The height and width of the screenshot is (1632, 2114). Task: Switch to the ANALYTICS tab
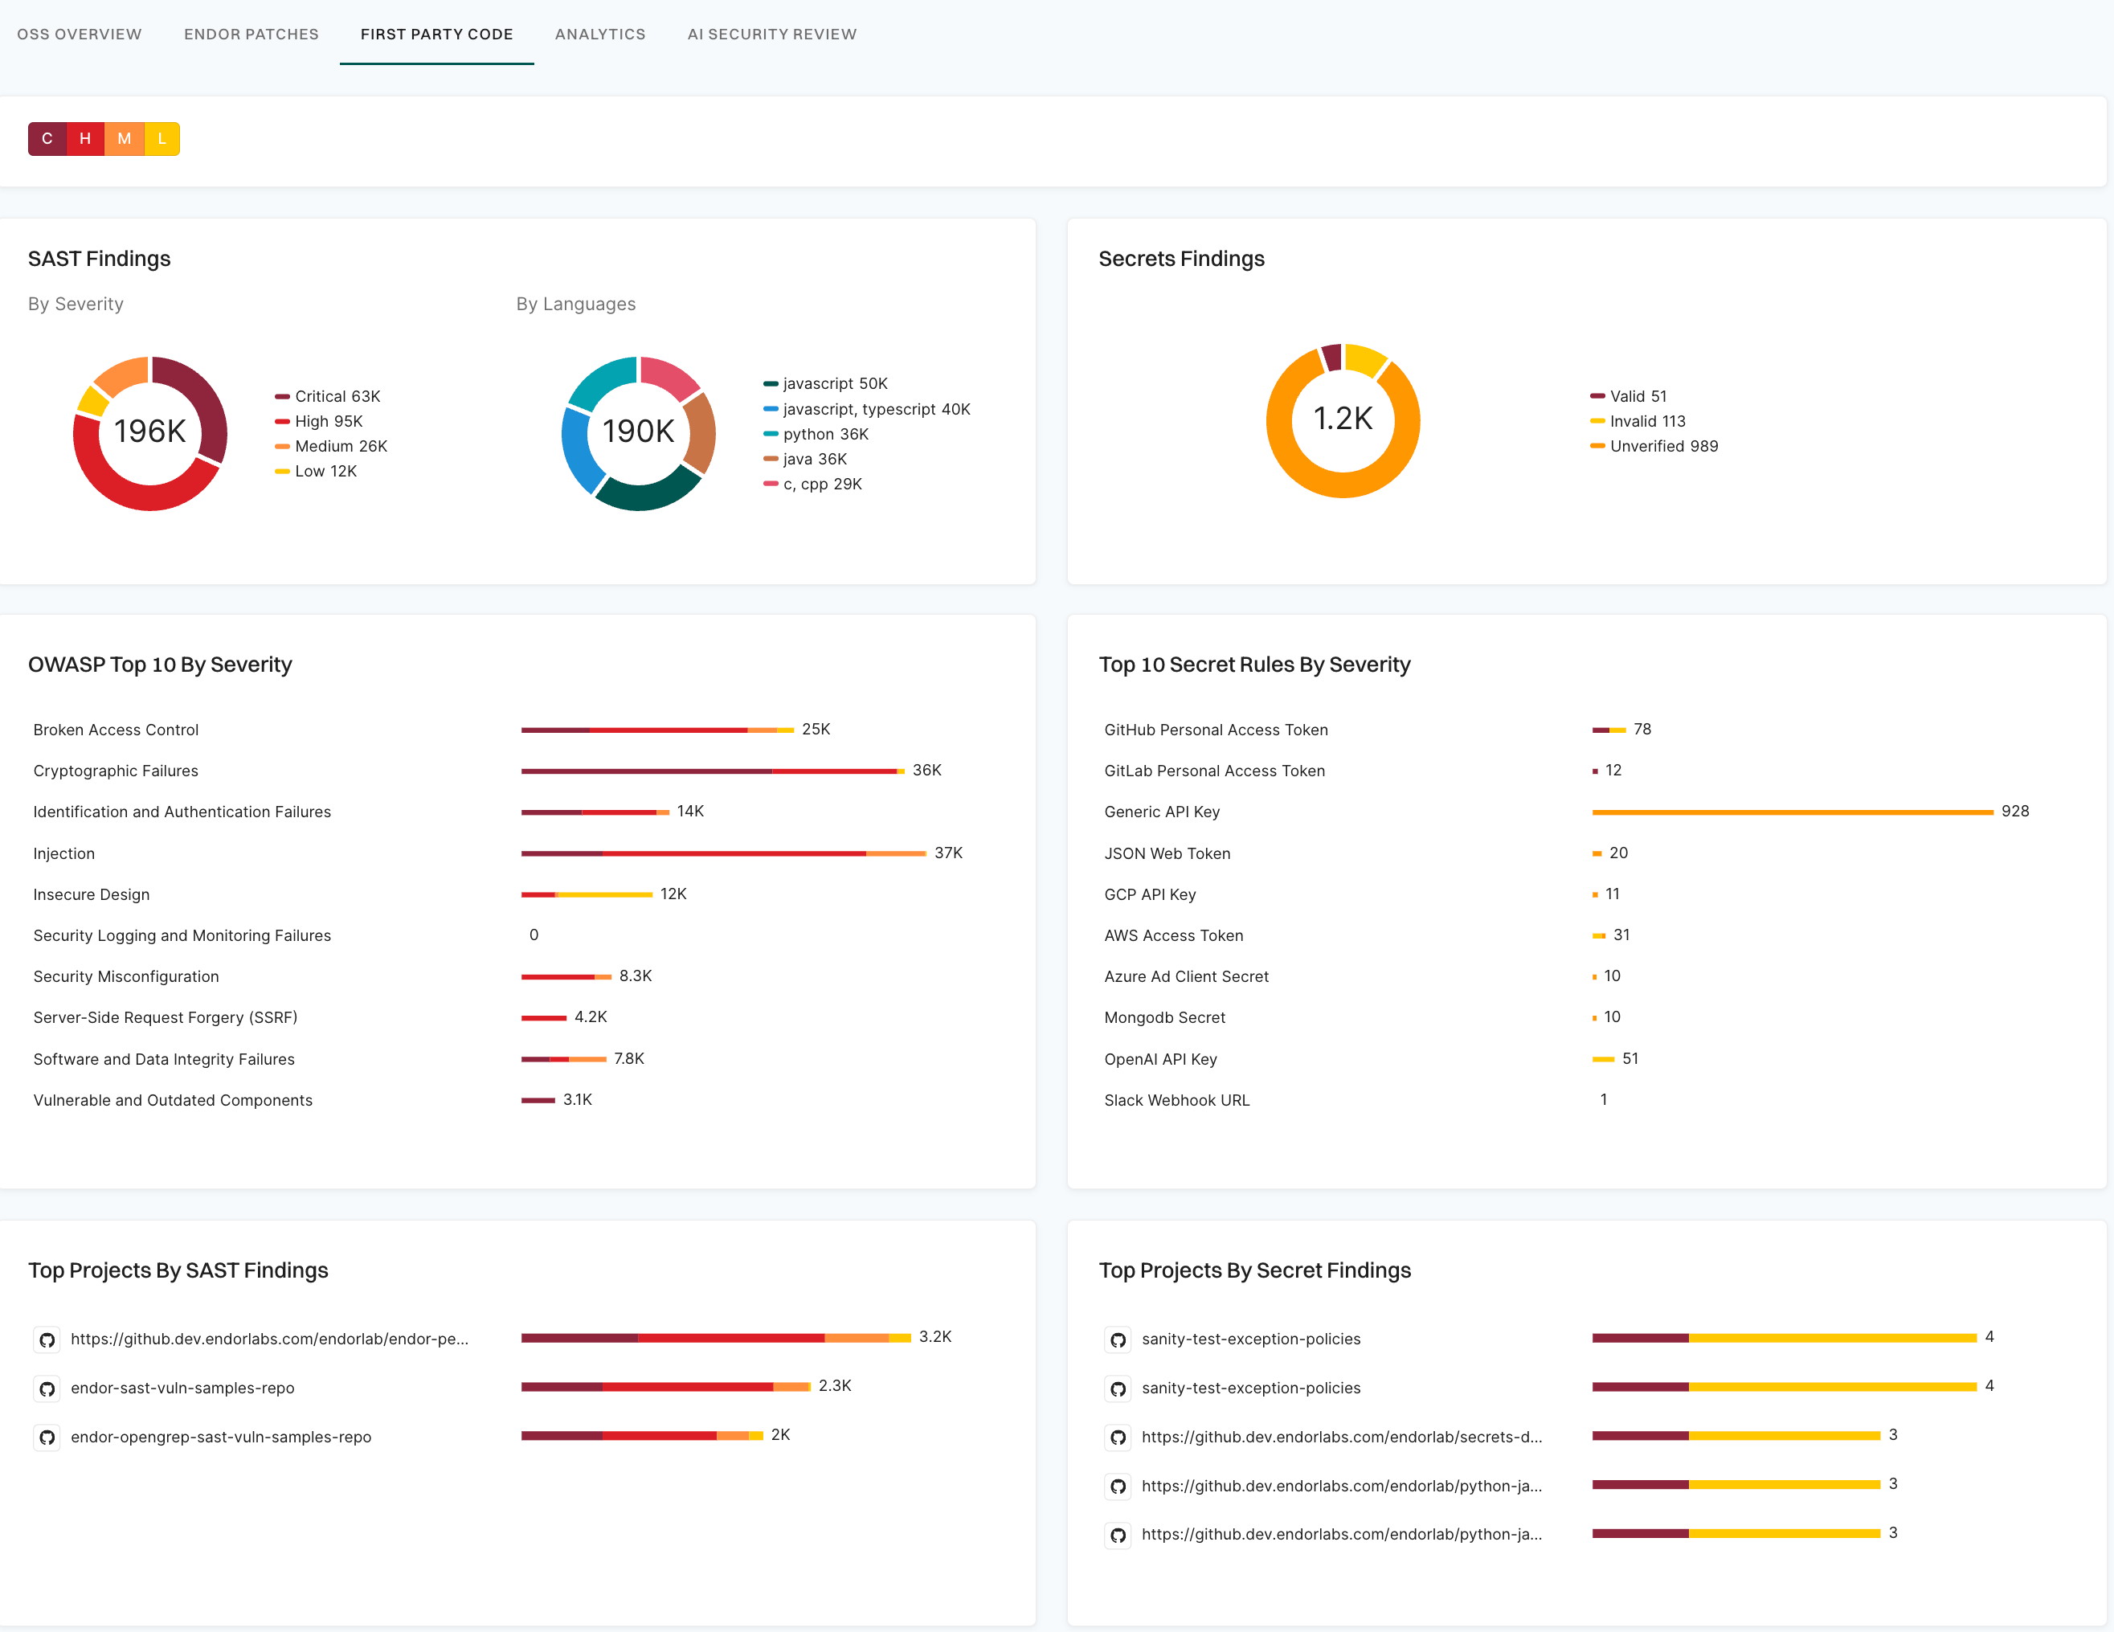pyautogui.click(x=600, y=34)
